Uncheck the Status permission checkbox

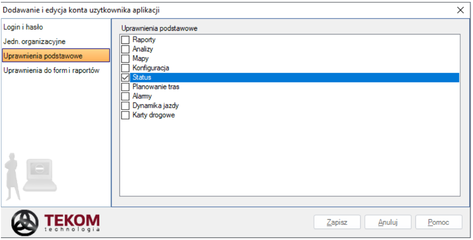[125, 77]
